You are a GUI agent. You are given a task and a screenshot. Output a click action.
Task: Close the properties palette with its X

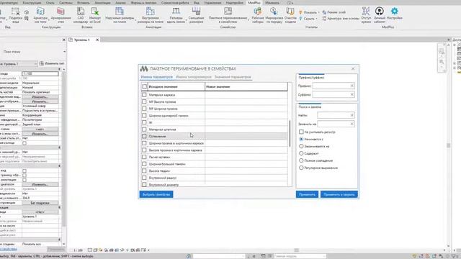pyautogui.click(x=64, y=40)
